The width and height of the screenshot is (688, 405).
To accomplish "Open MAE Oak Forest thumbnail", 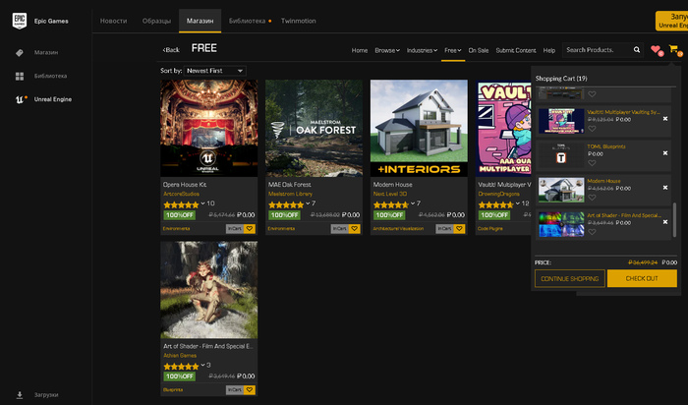I will (314, 128).
